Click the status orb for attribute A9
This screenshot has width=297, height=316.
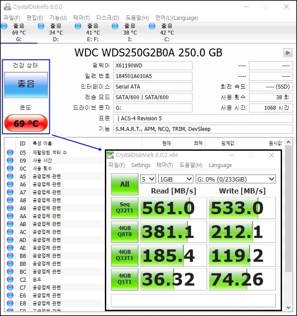[10, 208]
